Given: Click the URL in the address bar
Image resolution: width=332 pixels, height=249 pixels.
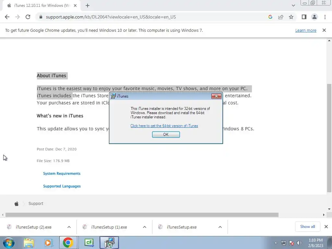Looking at the screenshot, I should (111, 17).
